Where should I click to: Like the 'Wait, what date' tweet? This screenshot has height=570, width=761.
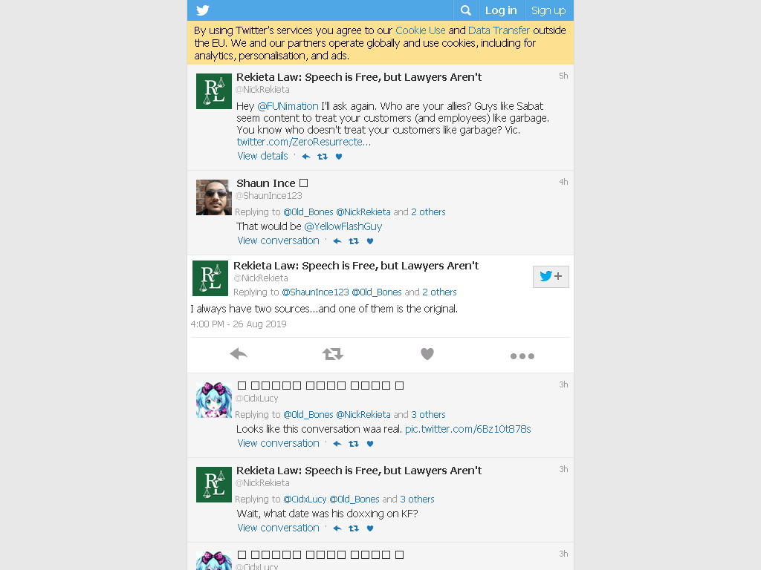click(x=370, y=528)
